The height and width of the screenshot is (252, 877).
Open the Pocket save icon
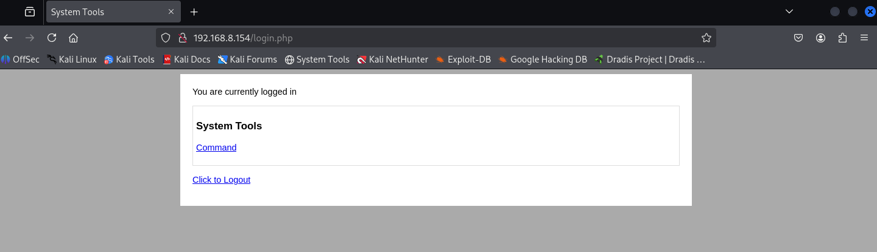[798, 38]
